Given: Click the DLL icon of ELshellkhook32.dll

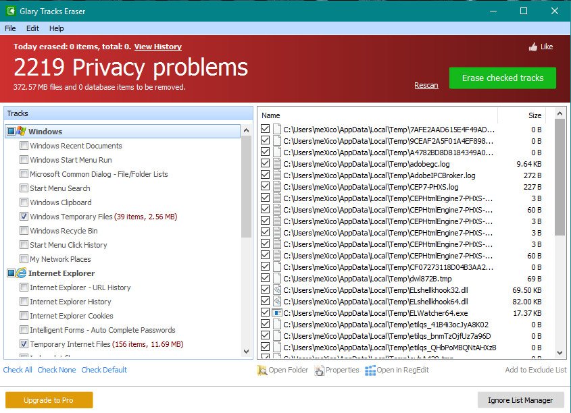Looking at the screenshot, I should (277, 290).
